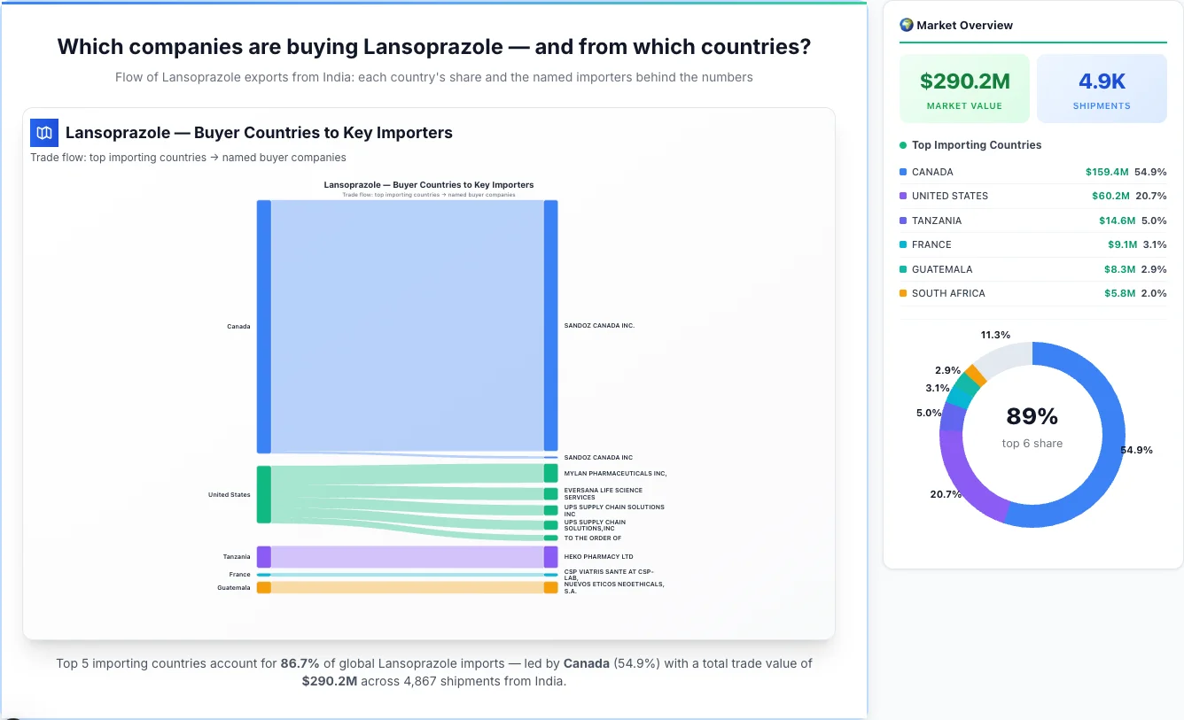Click the violet legend square for TANZANIA
Image resolution: width=1184 pixels, height=720 pixels.
[902, 221]
